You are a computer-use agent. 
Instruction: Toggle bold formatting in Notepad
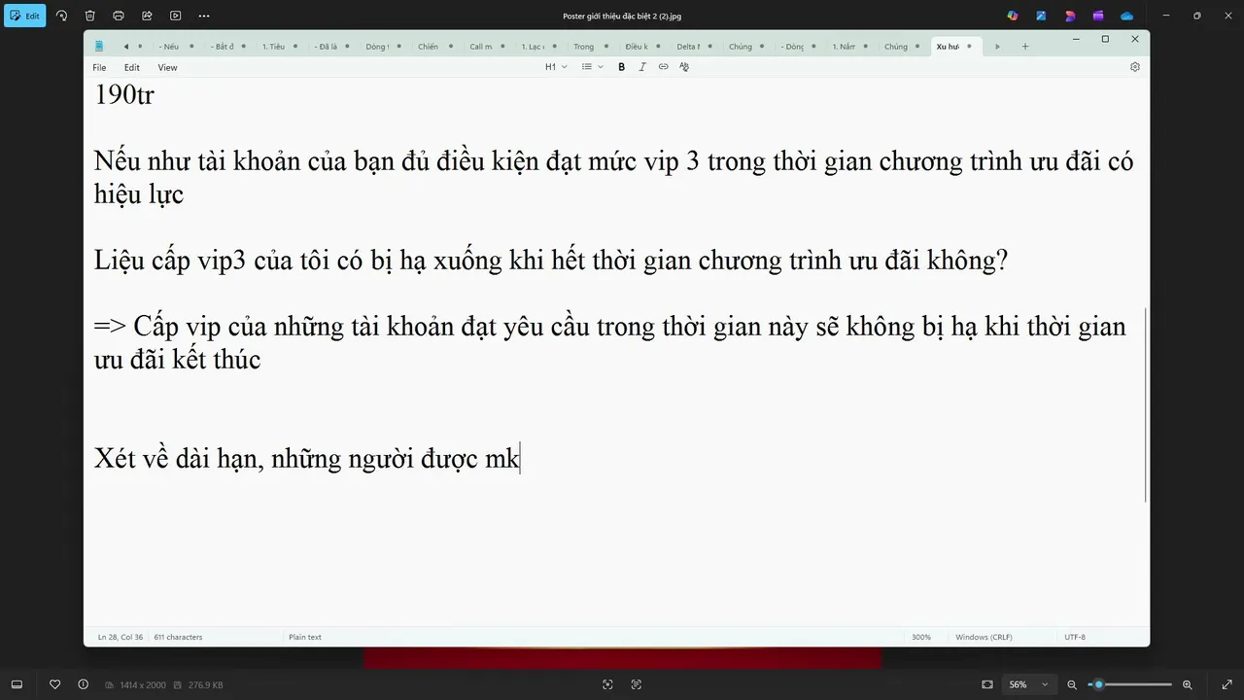[x=621, y=67]
